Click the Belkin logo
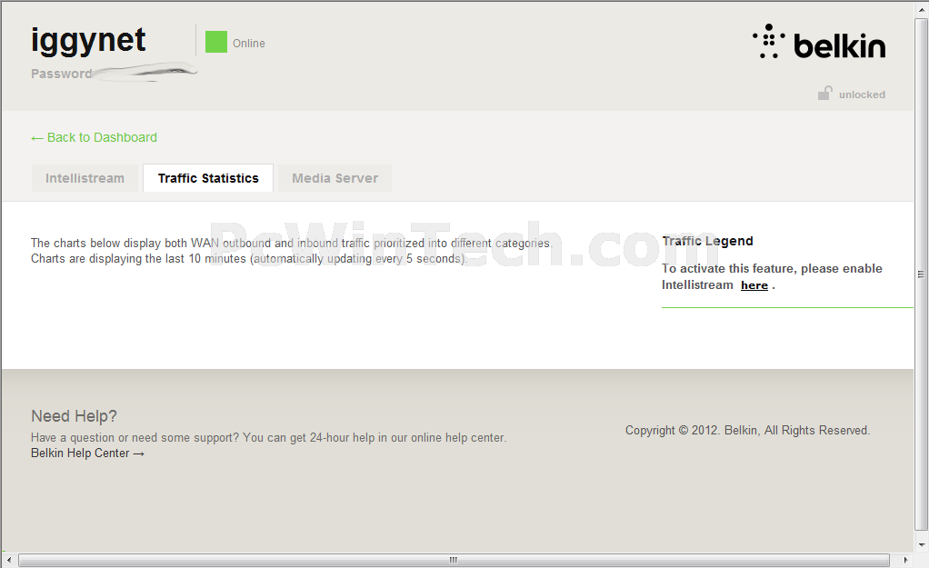Screen dimensions: 929x568 click(x=819, y=42)
